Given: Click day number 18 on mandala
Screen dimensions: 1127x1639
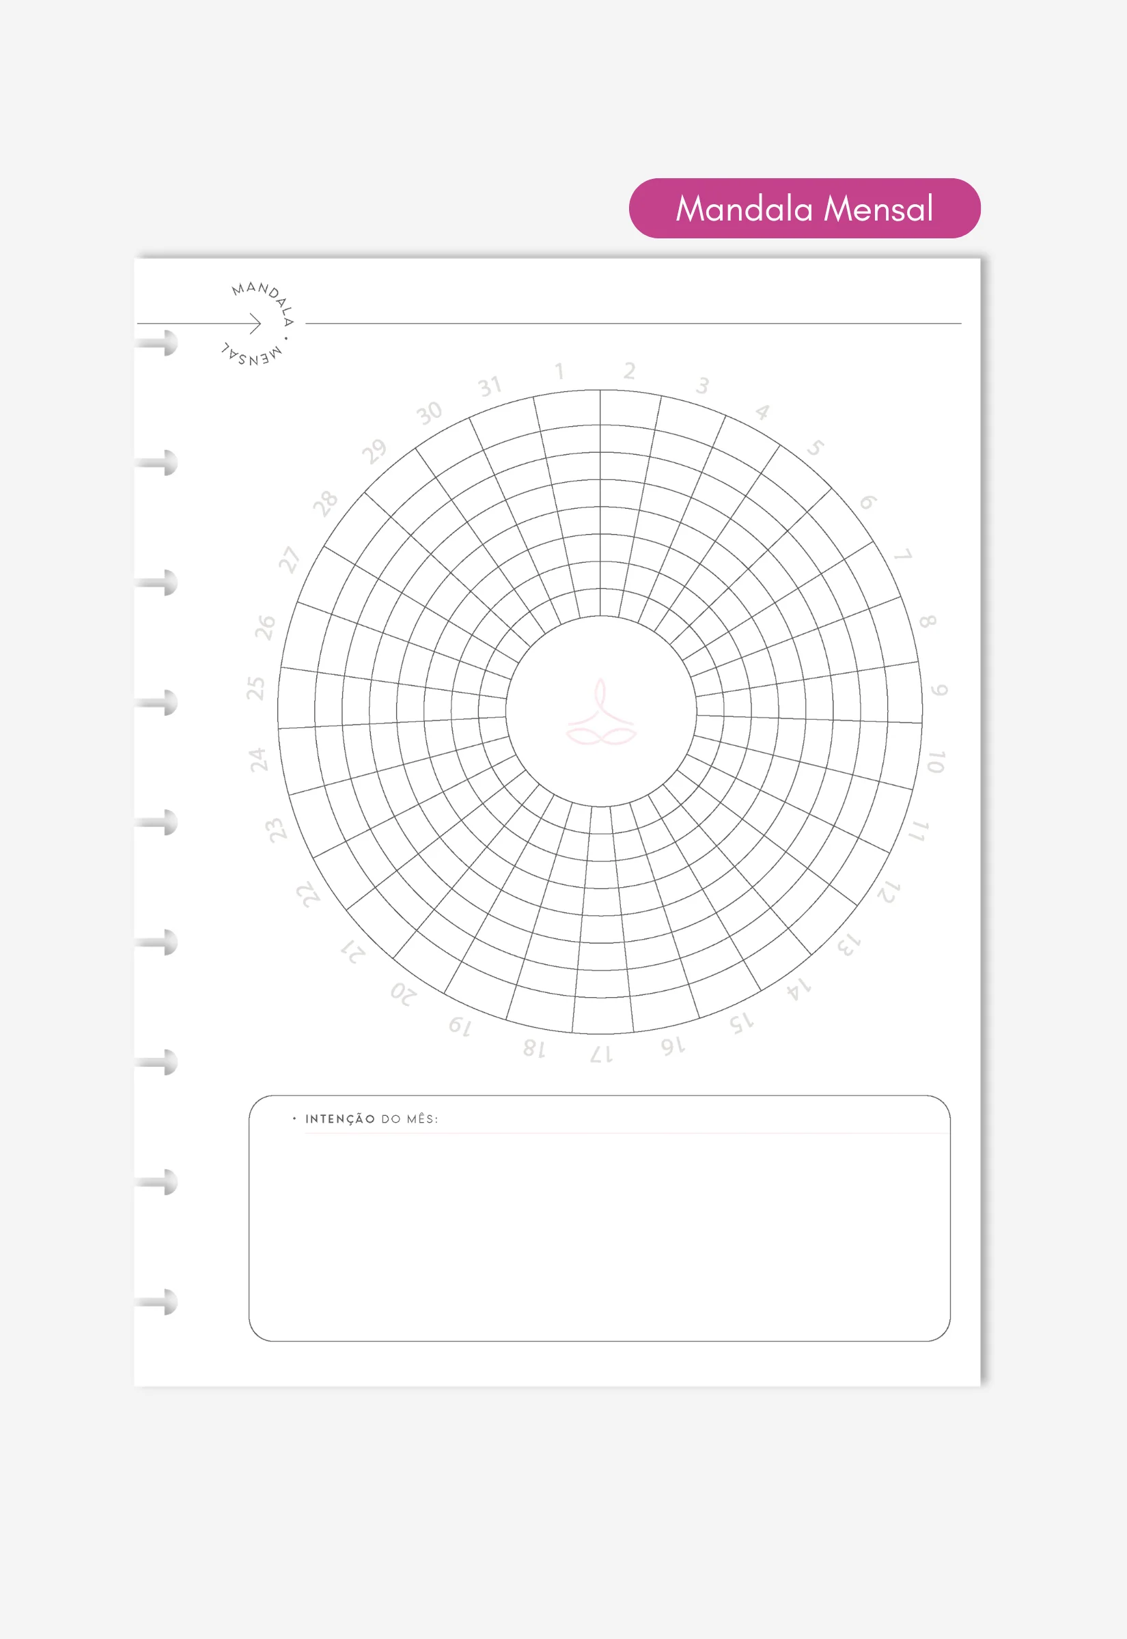Looking at the screenshot, I should coord(534,1048).
